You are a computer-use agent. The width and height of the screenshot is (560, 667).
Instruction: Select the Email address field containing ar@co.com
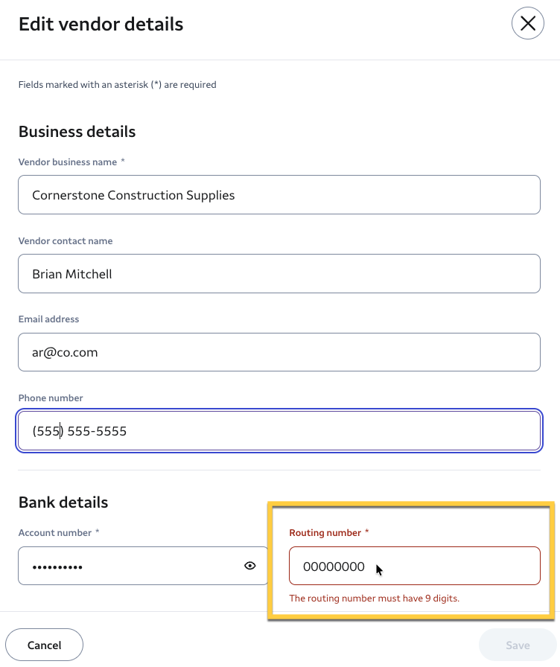tap(279, 352)
